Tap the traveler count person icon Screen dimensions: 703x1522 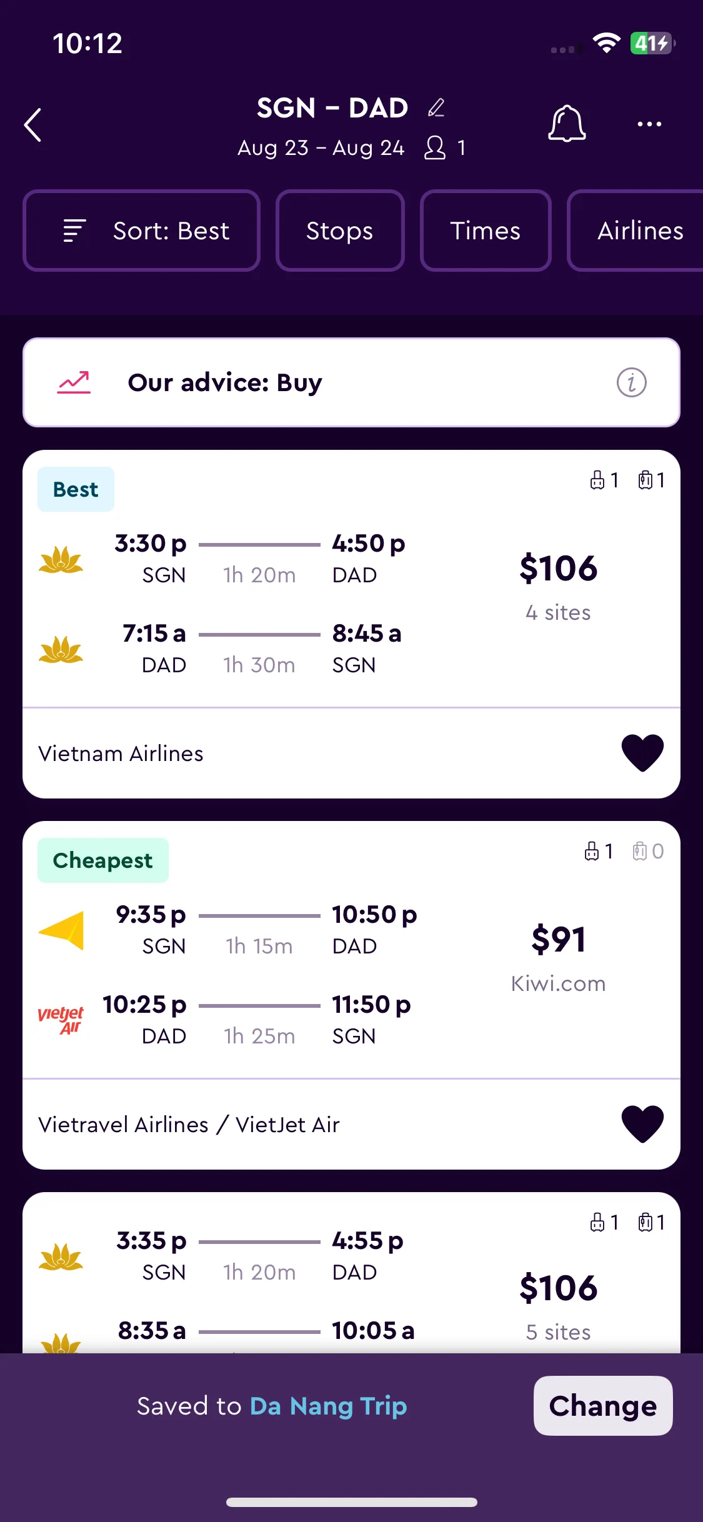tap(435, 148)
